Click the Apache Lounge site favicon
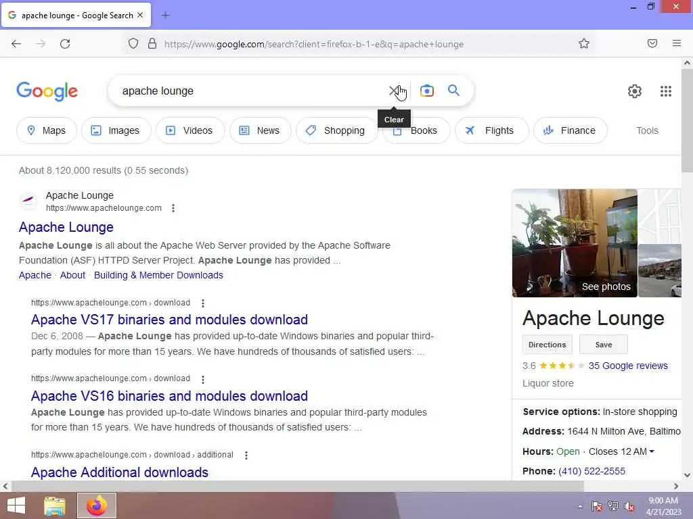This screenshot has height=519, width=693. (x=28, y=201)
